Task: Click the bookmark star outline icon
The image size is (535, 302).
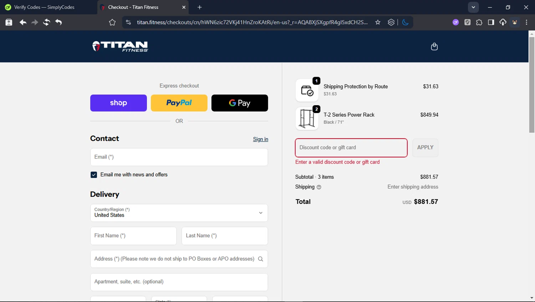Action: pos(112,22)
